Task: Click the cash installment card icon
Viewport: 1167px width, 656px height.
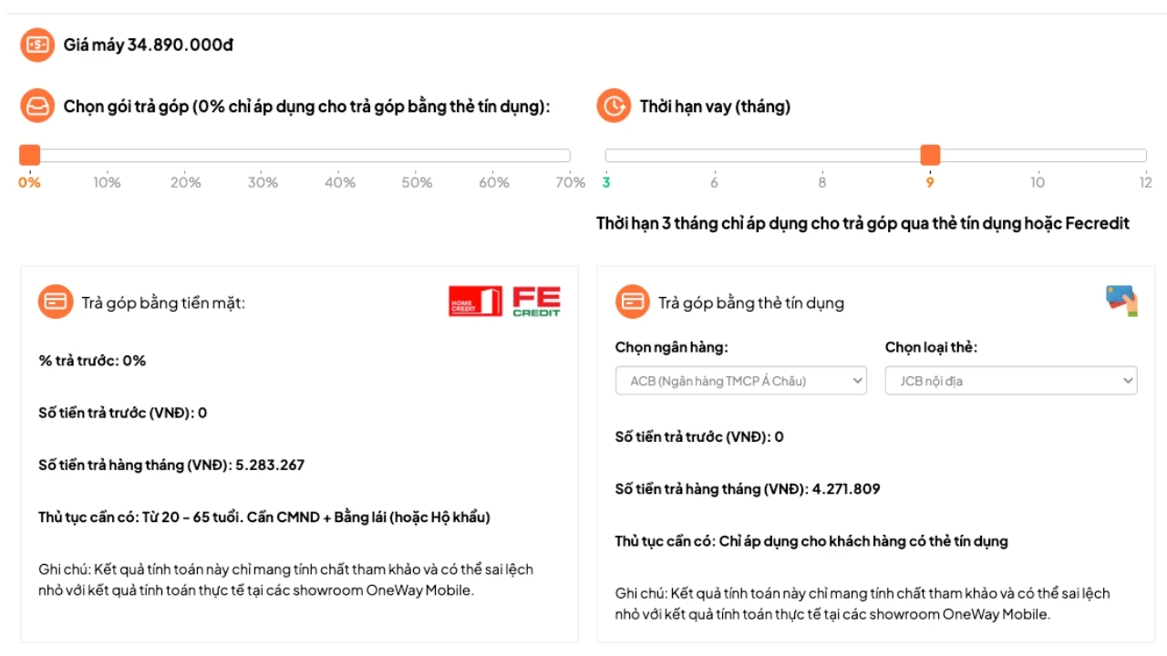Action: tap(56, 302)
